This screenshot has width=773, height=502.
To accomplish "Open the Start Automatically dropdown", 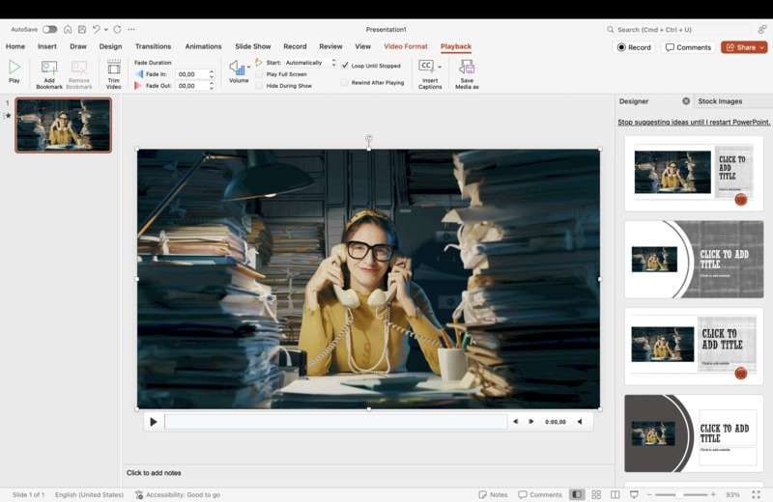I will [310, 63].
